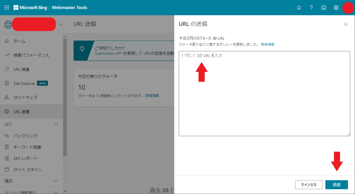Screen dimensions: 355x194
Task: Click the URL input text area
Action: (x=265, y=94)
